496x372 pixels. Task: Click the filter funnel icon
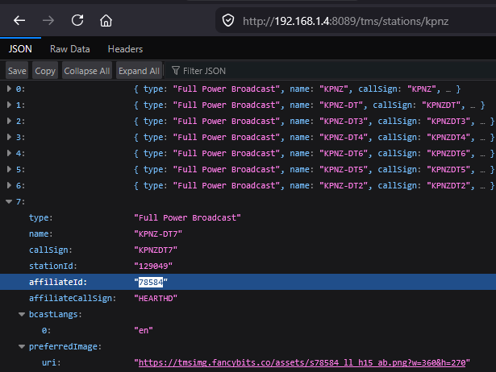pos(176,70)
